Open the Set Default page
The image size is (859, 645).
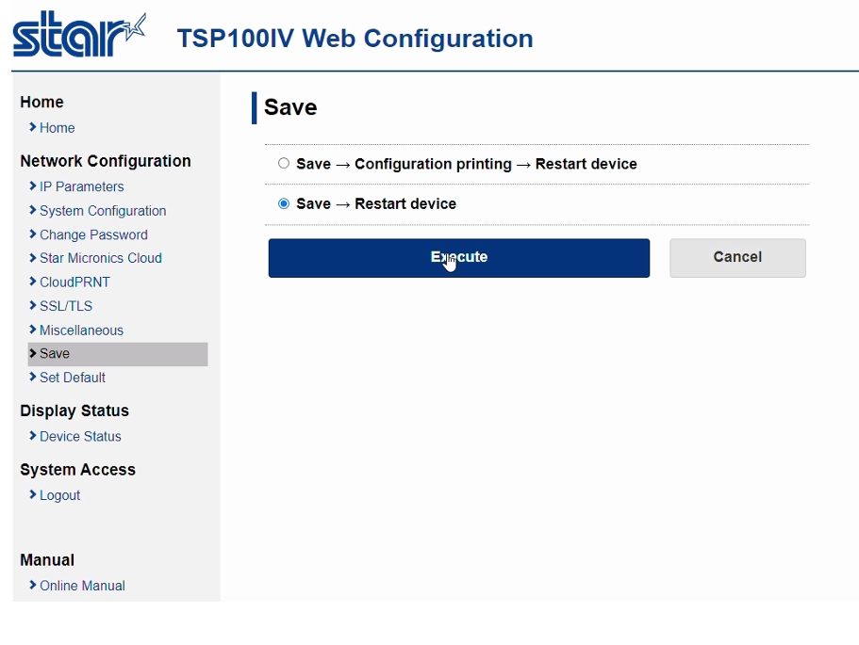point(73,378)
